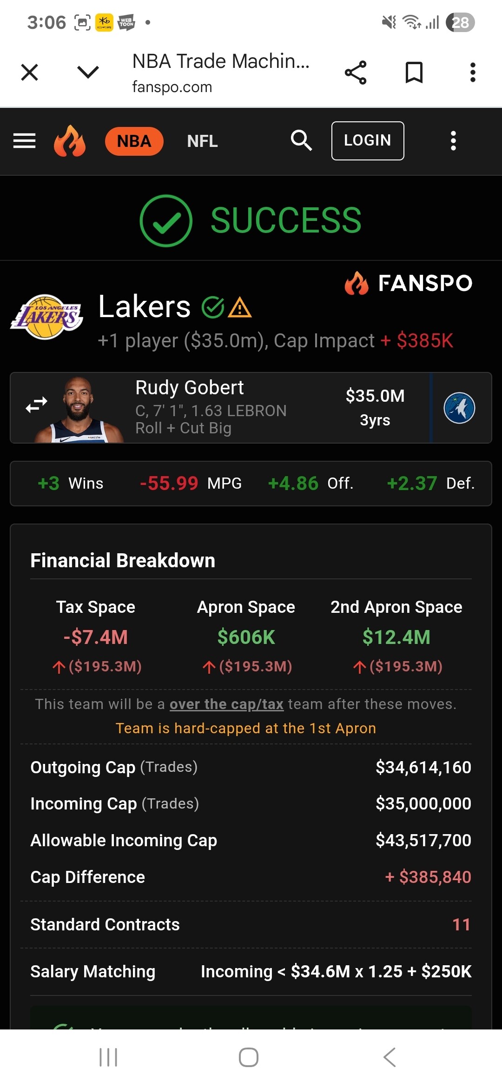Open the hamburger navigation menu

click(x=24, y=140)
